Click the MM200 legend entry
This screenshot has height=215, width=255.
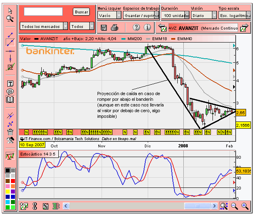coord(132,39)
